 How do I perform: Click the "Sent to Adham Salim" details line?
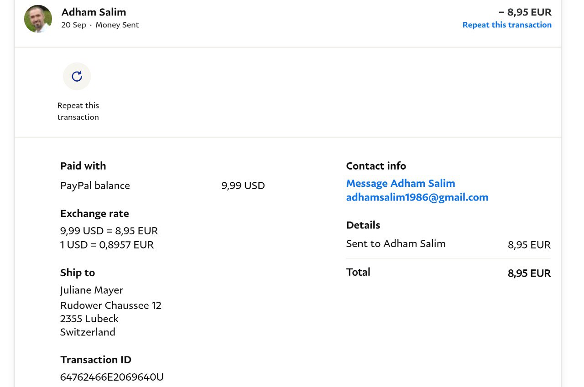coord(396,244)
